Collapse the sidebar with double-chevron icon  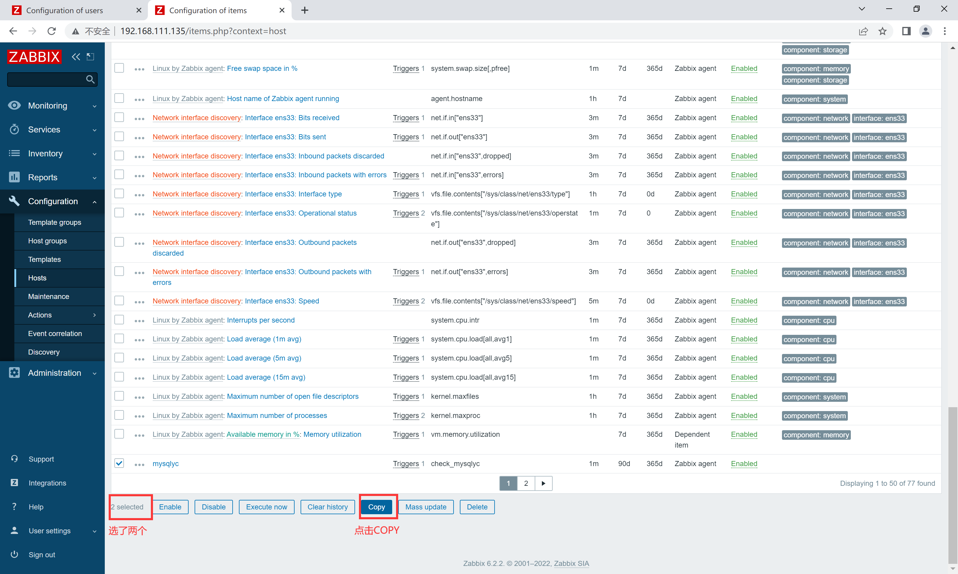click(x=76, y=57)
